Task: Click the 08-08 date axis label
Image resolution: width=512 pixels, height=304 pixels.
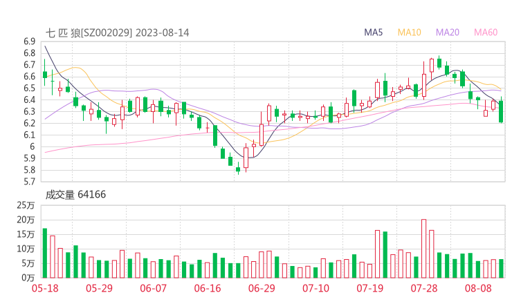Action: pyautogui.click(x=478, y=288)
